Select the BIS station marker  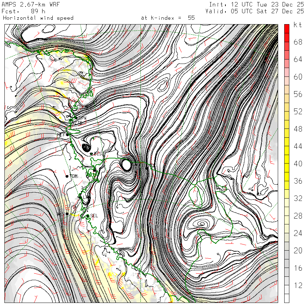pyautogui.click(x=91, y=154)
